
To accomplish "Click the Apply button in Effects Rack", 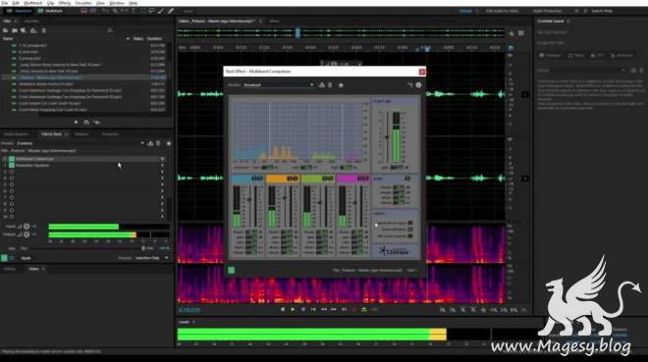I will pyautogui.click(x=26, y=258).
